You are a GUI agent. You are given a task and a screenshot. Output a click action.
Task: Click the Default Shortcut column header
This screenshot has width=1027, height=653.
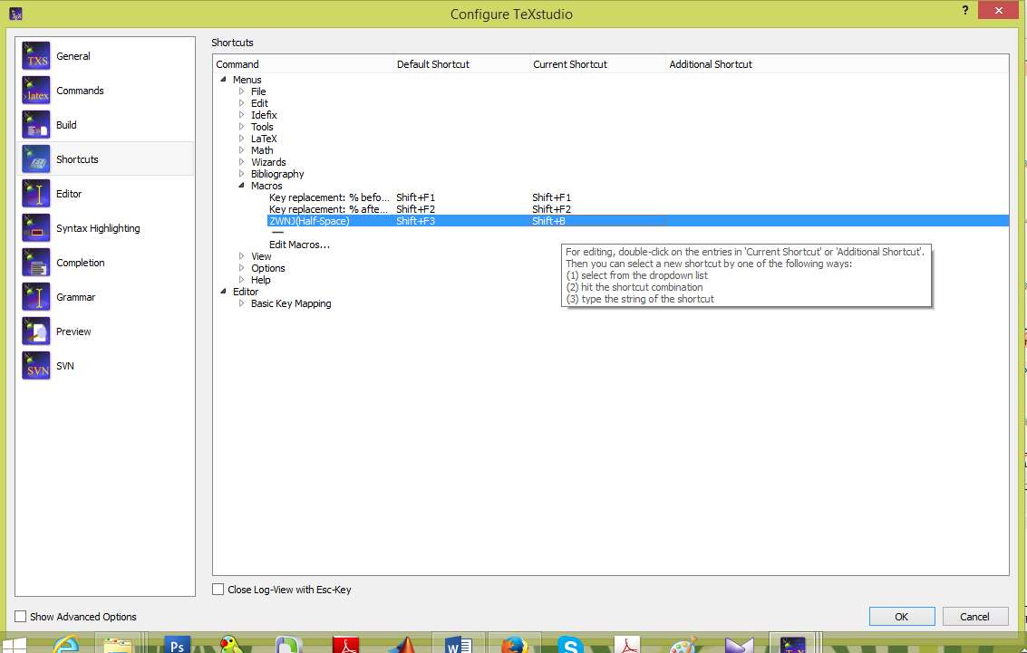461,64
